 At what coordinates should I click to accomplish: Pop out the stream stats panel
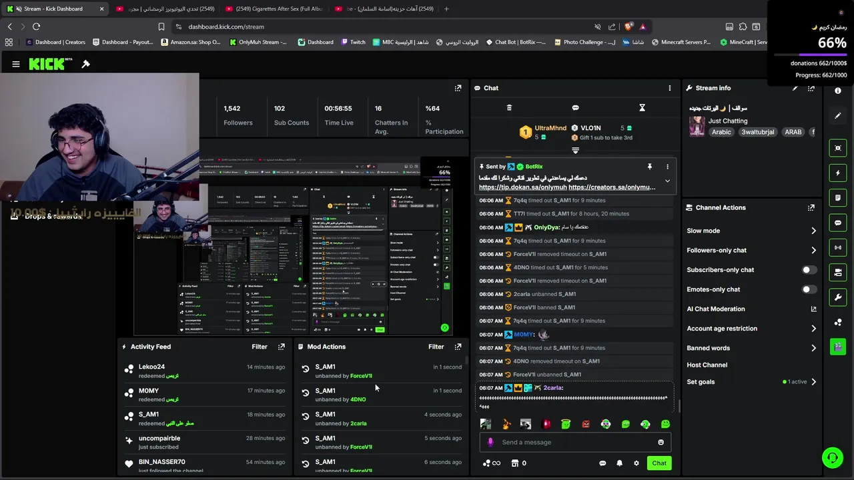click(458, 88)
